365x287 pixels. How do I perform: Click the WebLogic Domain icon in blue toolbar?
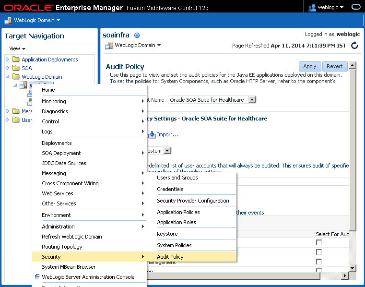8,21
